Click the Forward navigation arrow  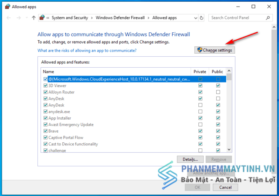[18, 18]
